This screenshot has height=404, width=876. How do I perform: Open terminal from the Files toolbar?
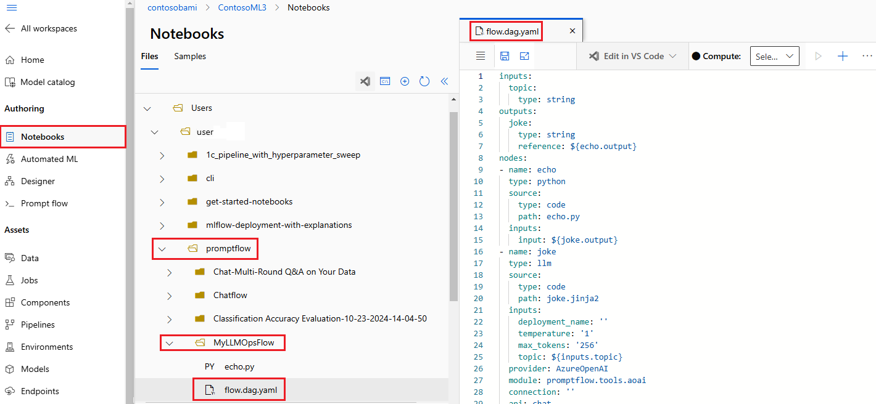[385, 81]
